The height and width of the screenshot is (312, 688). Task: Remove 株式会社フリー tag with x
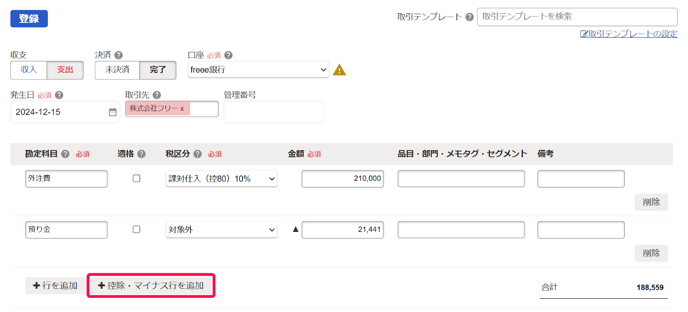tap(182, 109)
